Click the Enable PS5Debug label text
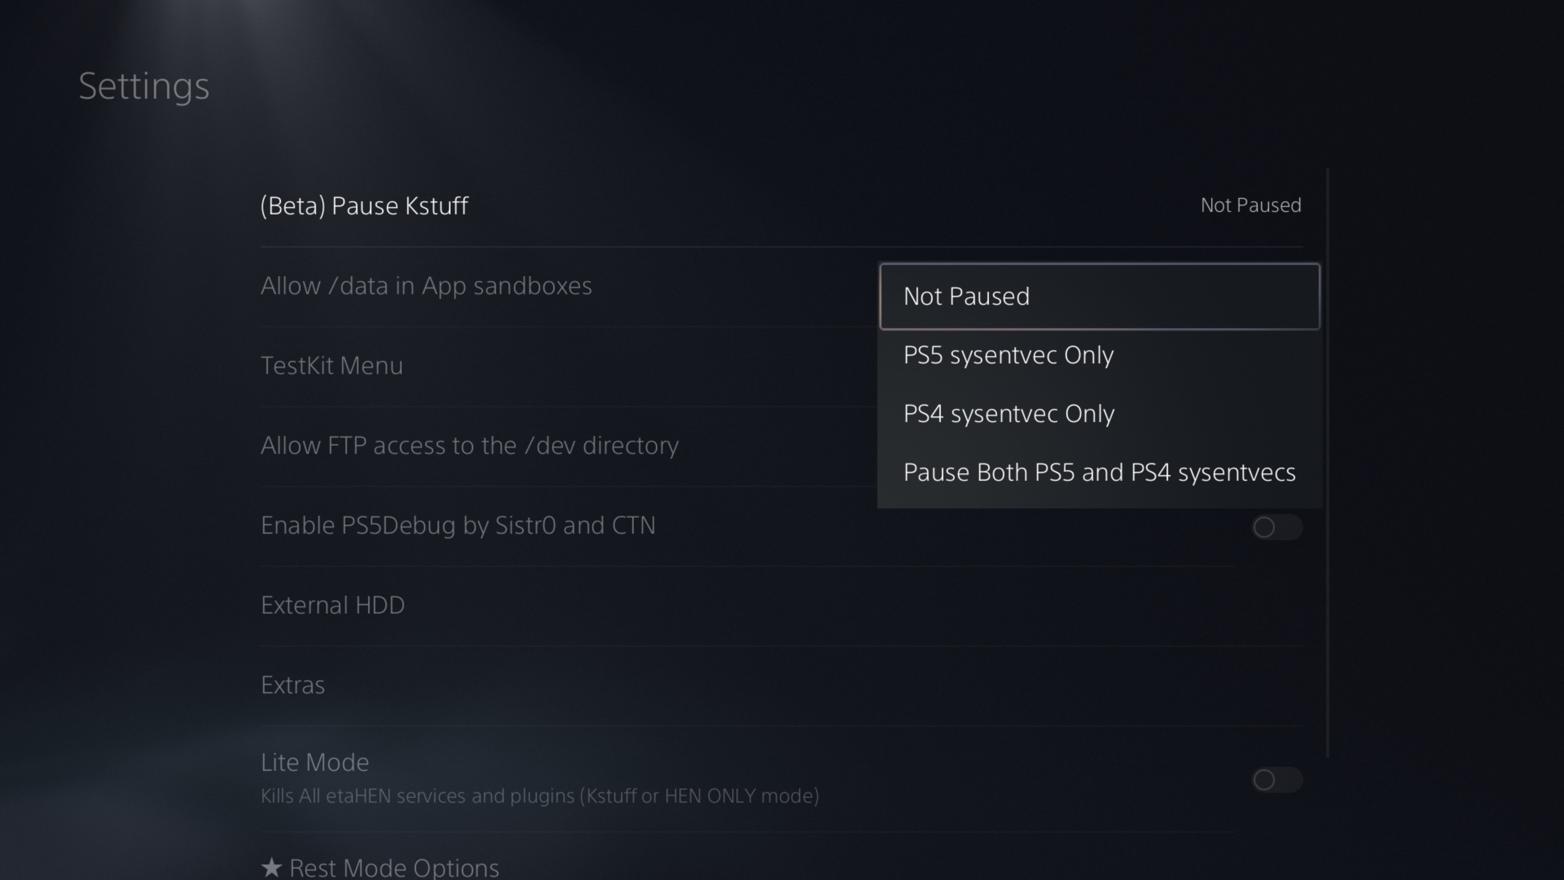This screenshot has width=1564, height=880. (x=458, y=526)
